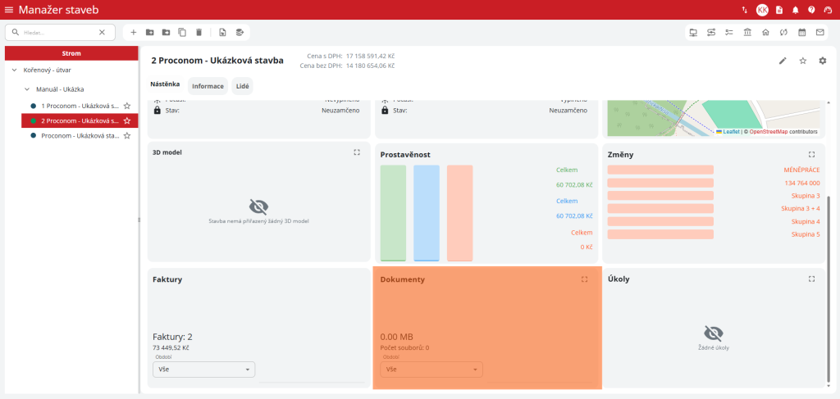Open the notifications bell
The width and height of the screenshot is (840, 399).
pyautogui.click(x=795, y=10)
